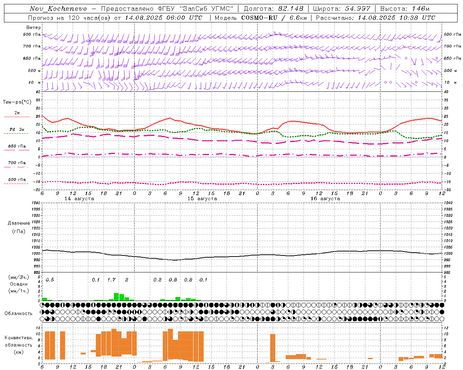463x370 pixels.
Task: Select the 700 гПа temperature legend entry
Action: tap(17, 163)
